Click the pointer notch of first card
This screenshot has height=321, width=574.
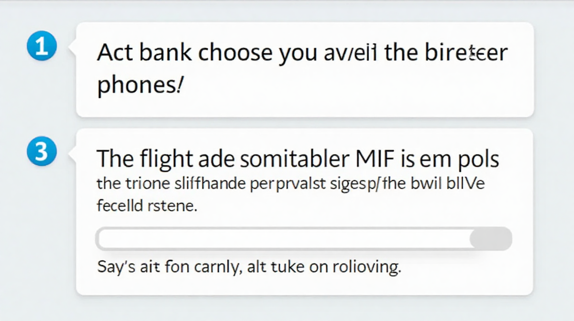click(73, 47)
